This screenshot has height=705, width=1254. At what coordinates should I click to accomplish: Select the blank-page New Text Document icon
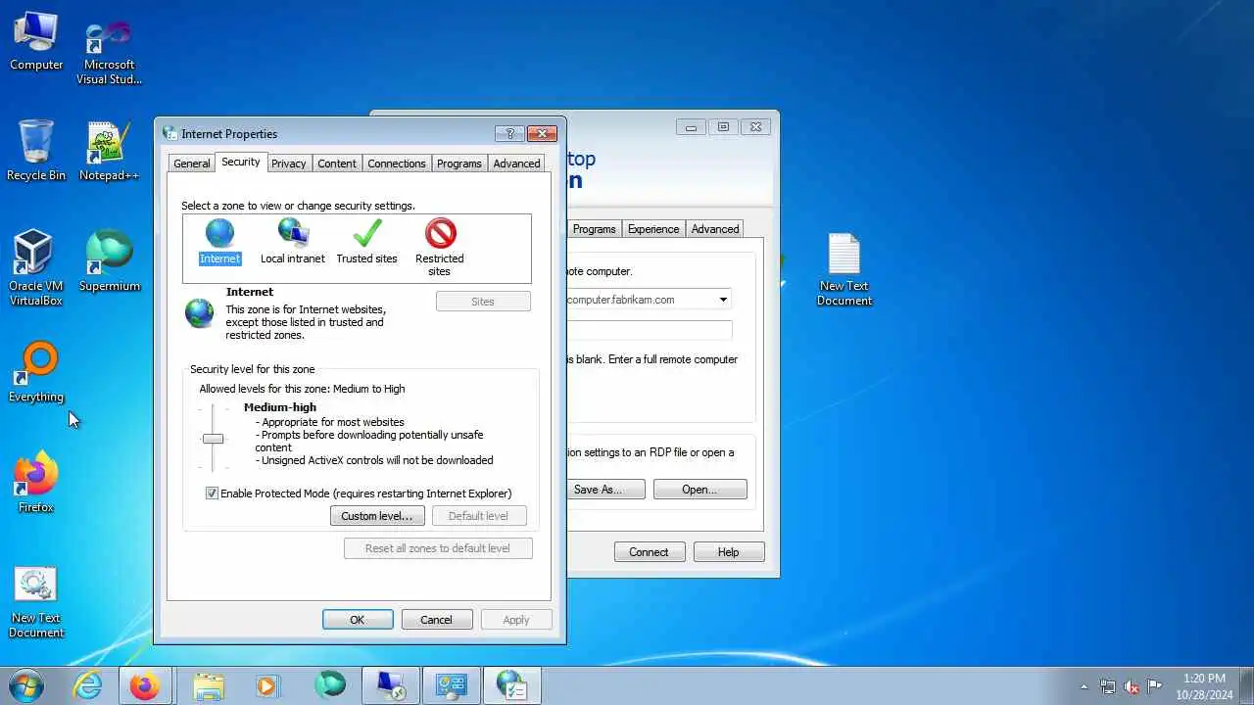(x=844, y=270)
